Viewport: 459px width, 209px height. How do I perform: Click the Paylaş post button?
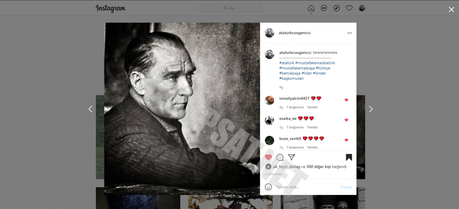pos(346,187)
